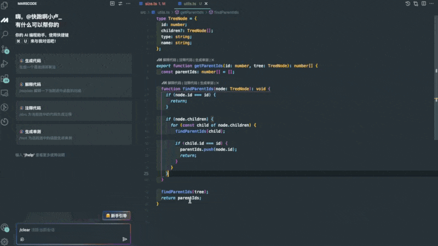Image resolution: width=438 pixels, height=246 pixels.
Task: Click 'for (const child of node.children)' line
Action: (214, 125)
